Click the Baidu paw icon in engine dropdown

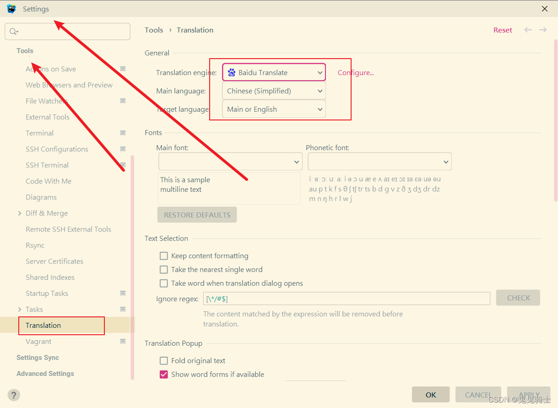[x=232, y=72]
